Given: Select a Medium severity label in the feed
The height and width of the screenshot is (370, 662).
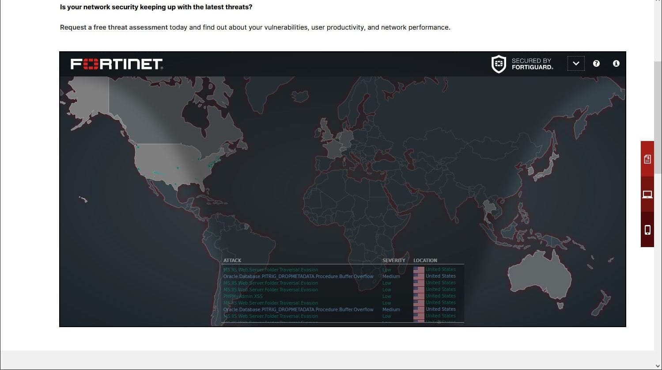Looking at the screenshot, I should (391, 276).
